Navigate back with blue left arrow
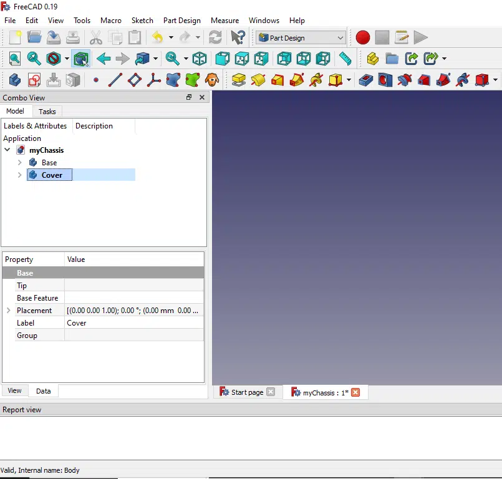502x479 pixels. [104, 59]
